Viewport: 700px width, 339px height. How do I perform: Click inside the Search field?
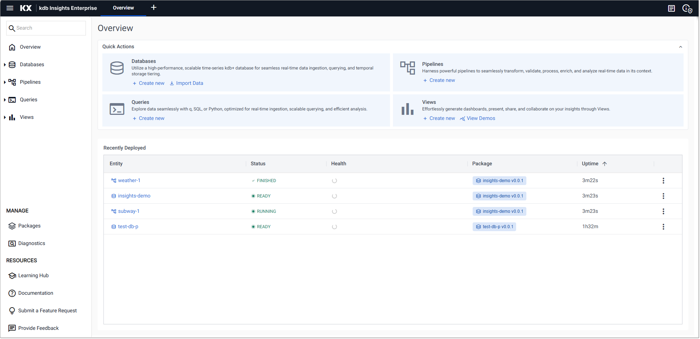click(x=46, y=28)
